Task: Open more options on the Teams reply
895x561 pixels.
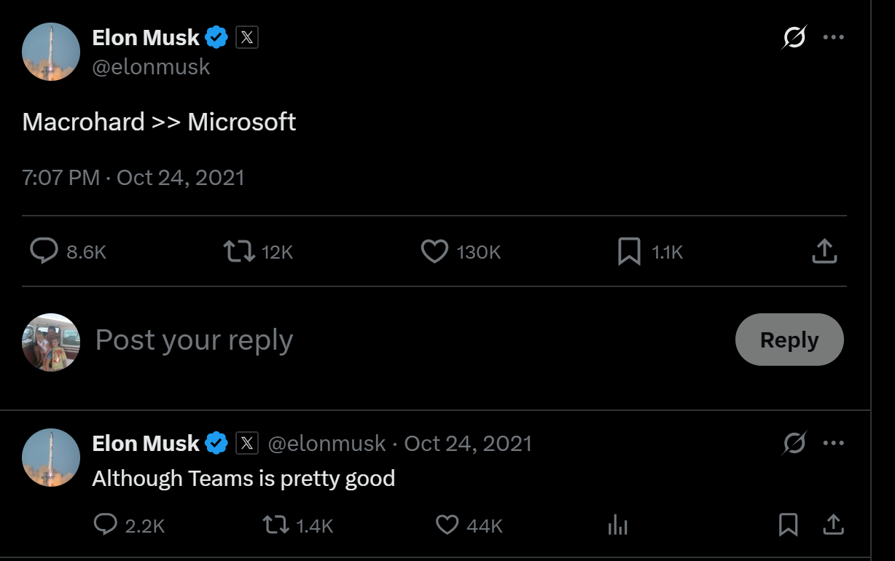Action: click(833, 443)
